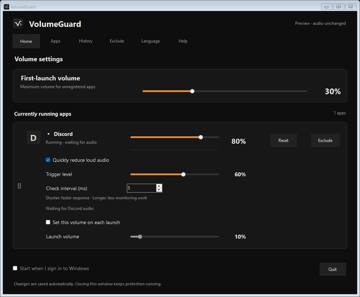Click the 80% Discord volume value
This screenshot has height=297, width=360.
click(x=238, y=141)
